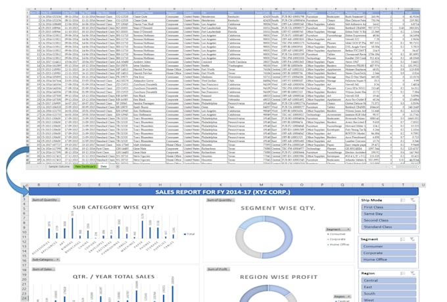Select the SUB CATEGORY WISE QTY chart title
Screen dimensions: 447x302
coord(114,207)
